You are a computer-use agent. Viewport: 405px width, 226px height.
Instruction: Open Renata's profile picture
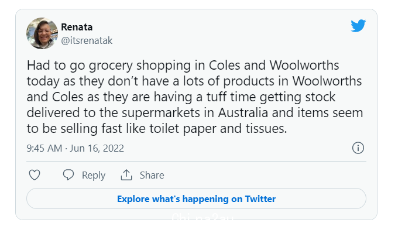pyautogui.click(x=42, y=33)
